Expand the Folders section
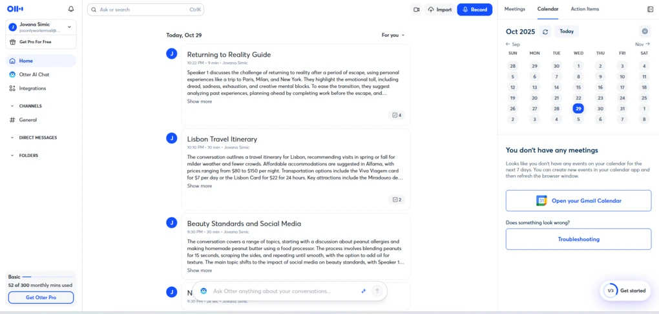Image resolution: width=659 pixels, height=314 pixels. point(12,156)
